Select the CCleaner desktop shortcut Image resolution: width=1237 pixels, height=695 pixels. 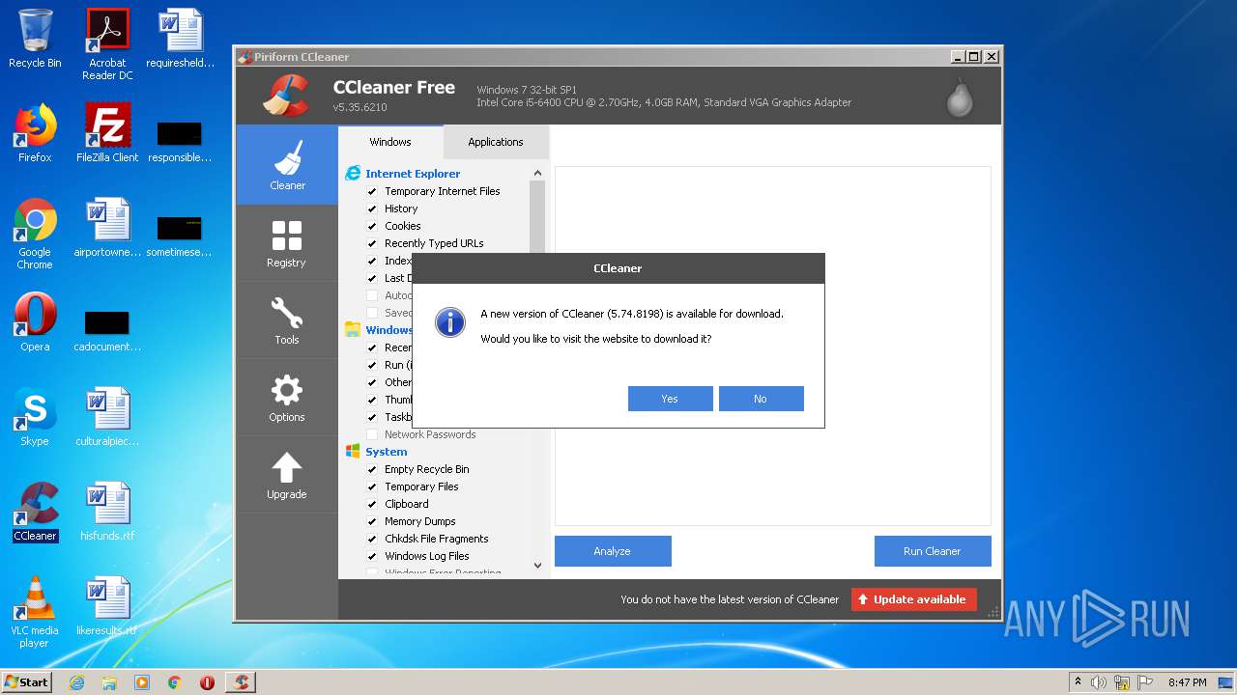coord(35,512)
